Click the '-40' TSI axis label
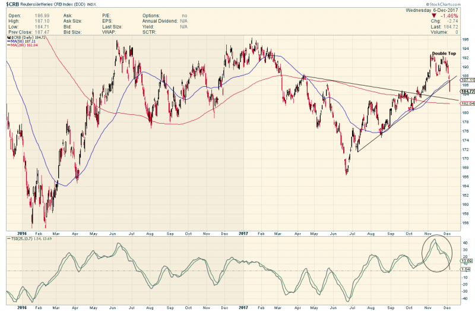Viewport: 475px width, 311px height. 465,299
